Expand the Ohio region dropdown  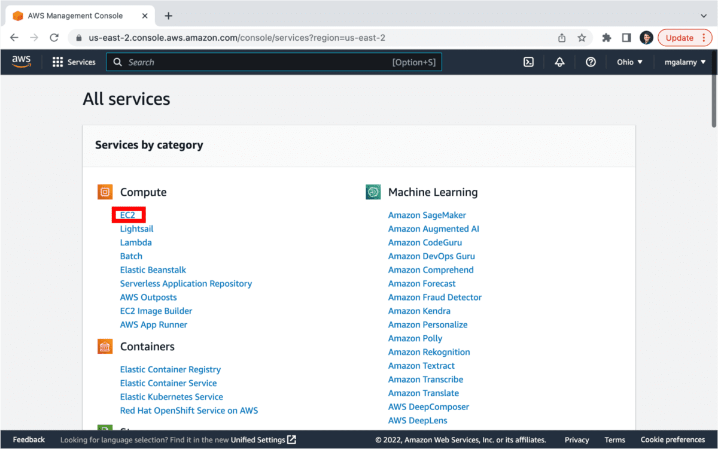point(630,62)
